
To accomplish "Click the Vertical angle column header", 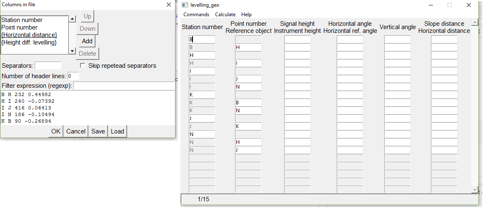I will [x=398, y=27].
